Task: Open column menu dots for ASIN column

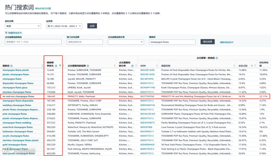Action: [x=157, y=66]
